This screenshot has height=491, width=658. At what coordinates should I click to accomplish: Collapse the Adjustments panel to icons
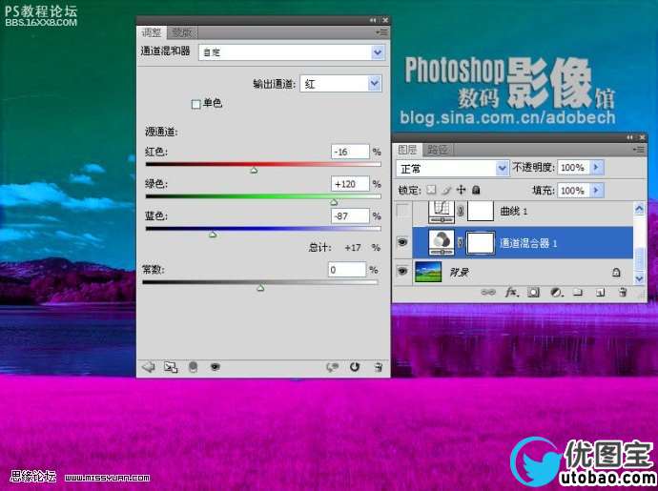pyautogui.click(x=373, y=20)
